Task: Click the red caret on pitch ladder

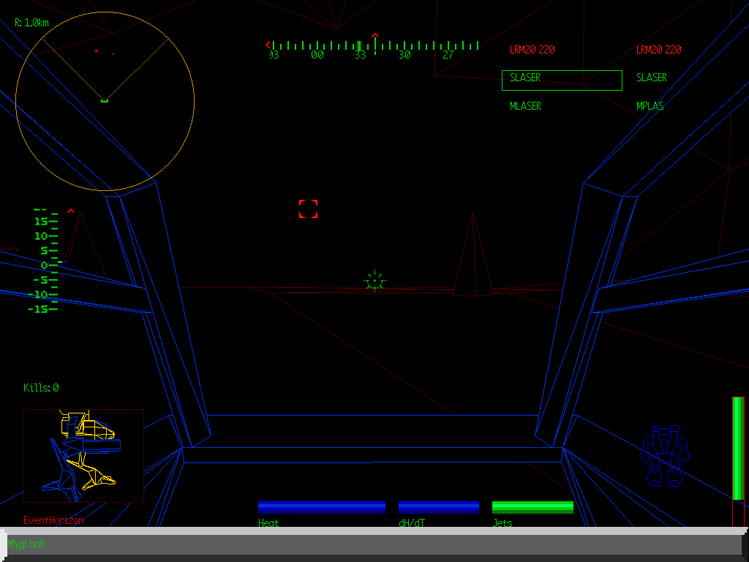Action: click(71, 211)
